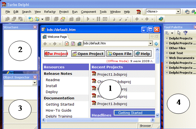
Task: Open the Refactor menu
Action: (x=50, y=12)
